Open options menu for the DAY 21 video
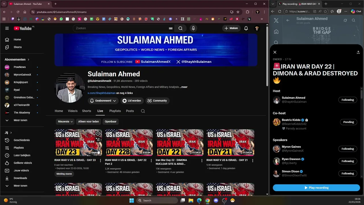 (x=253, y=161)
